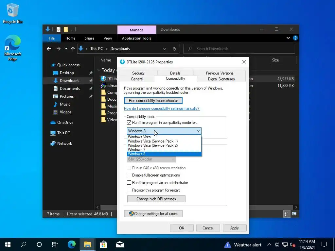Open How do I choose compatibility settings link
Screen dimensions: 335x251
162,109
